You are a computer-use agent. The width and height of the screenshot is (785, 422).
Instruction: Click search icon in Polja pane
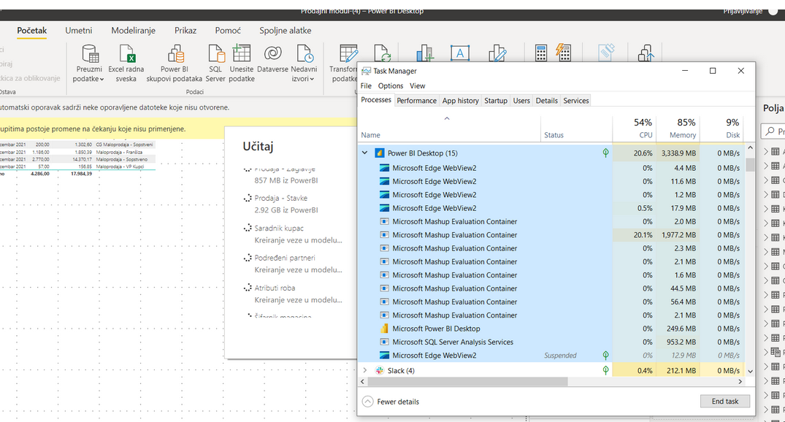point(770,131)
